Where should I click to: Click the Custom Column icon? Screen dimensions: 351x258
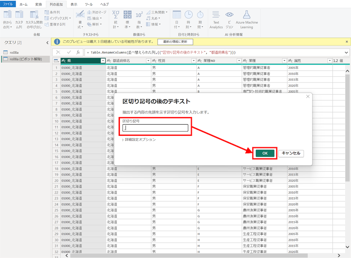pyautogui.click(x=19, y=14)
